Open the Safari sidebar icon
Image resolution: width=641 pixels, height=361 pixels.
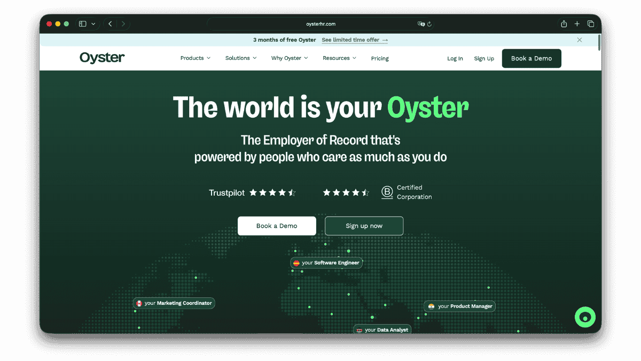pos(82,24)
